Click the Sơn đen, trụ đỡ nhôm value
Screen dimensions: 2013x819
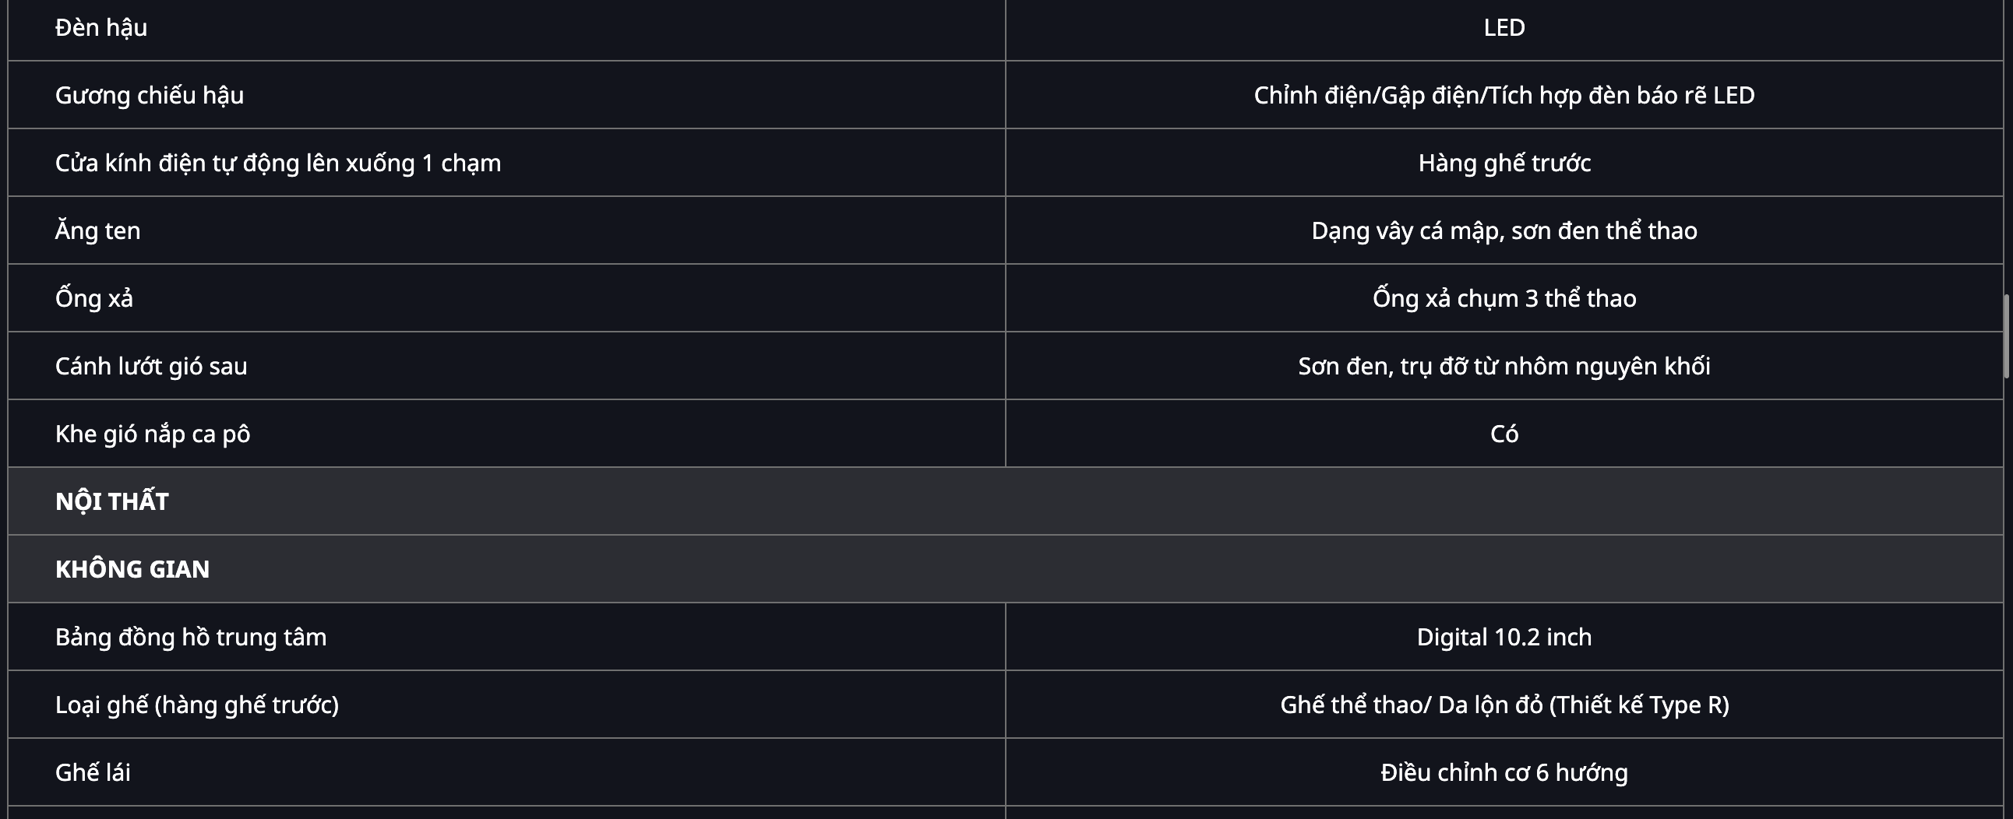click(1504, 366)
